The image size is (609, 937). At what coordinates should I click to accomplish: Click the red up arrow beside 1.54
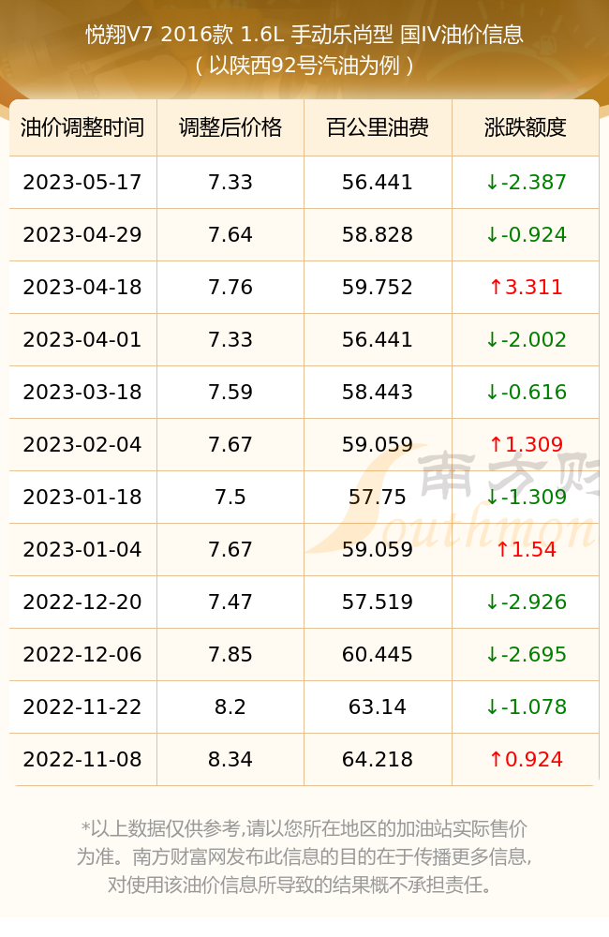coord(502,550)
